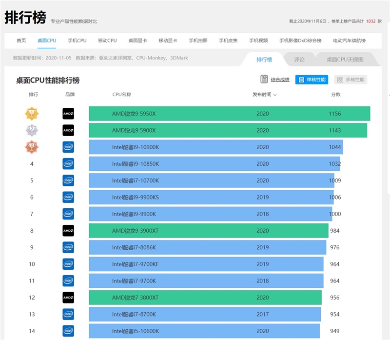Click Intel logo beside i7-8700K

point(68,314)
